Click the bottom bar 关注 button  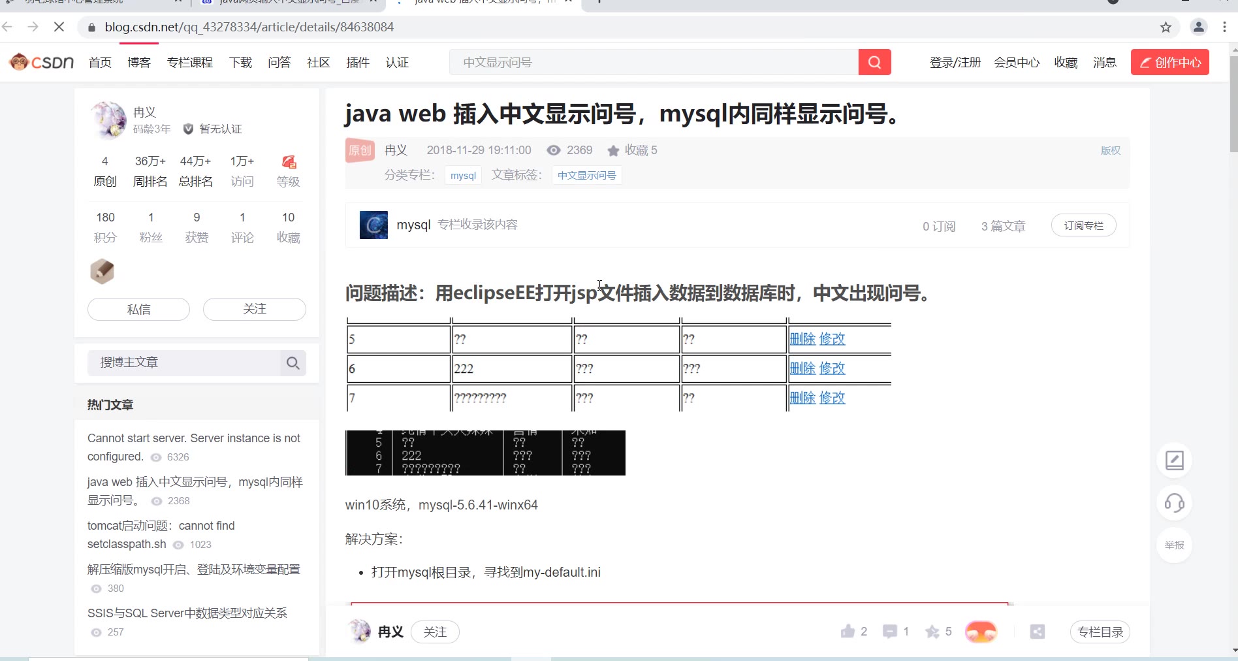point(435,632)
